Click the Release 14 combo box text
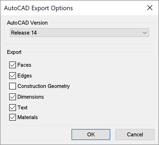 point(24,33)
